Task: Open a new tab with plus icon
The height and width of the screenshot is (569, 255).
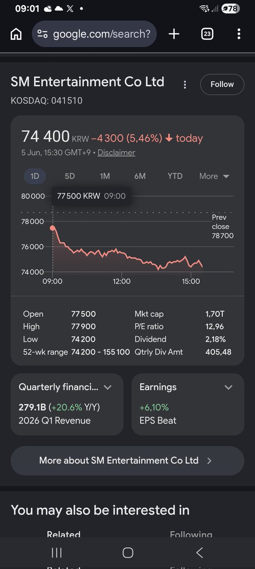Action: click(174, 34)
